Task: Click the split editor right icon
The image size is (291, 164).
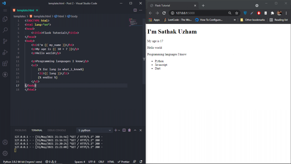Action: pyautogui.click(x=135, y=10)
